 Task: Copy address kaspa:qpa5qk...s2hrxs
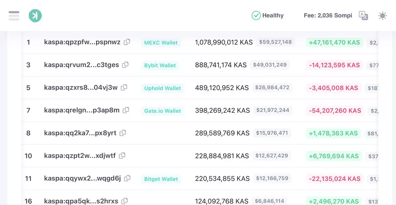[x=125, y=201]
